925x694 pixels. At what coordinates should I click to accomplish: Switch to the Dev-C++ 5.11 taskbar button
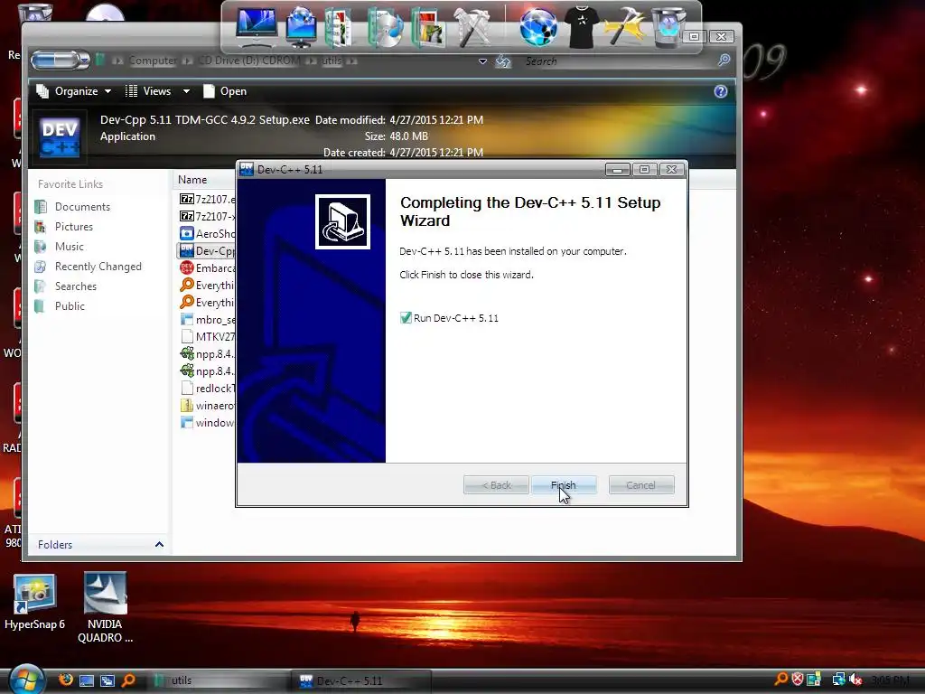point(361,680)
